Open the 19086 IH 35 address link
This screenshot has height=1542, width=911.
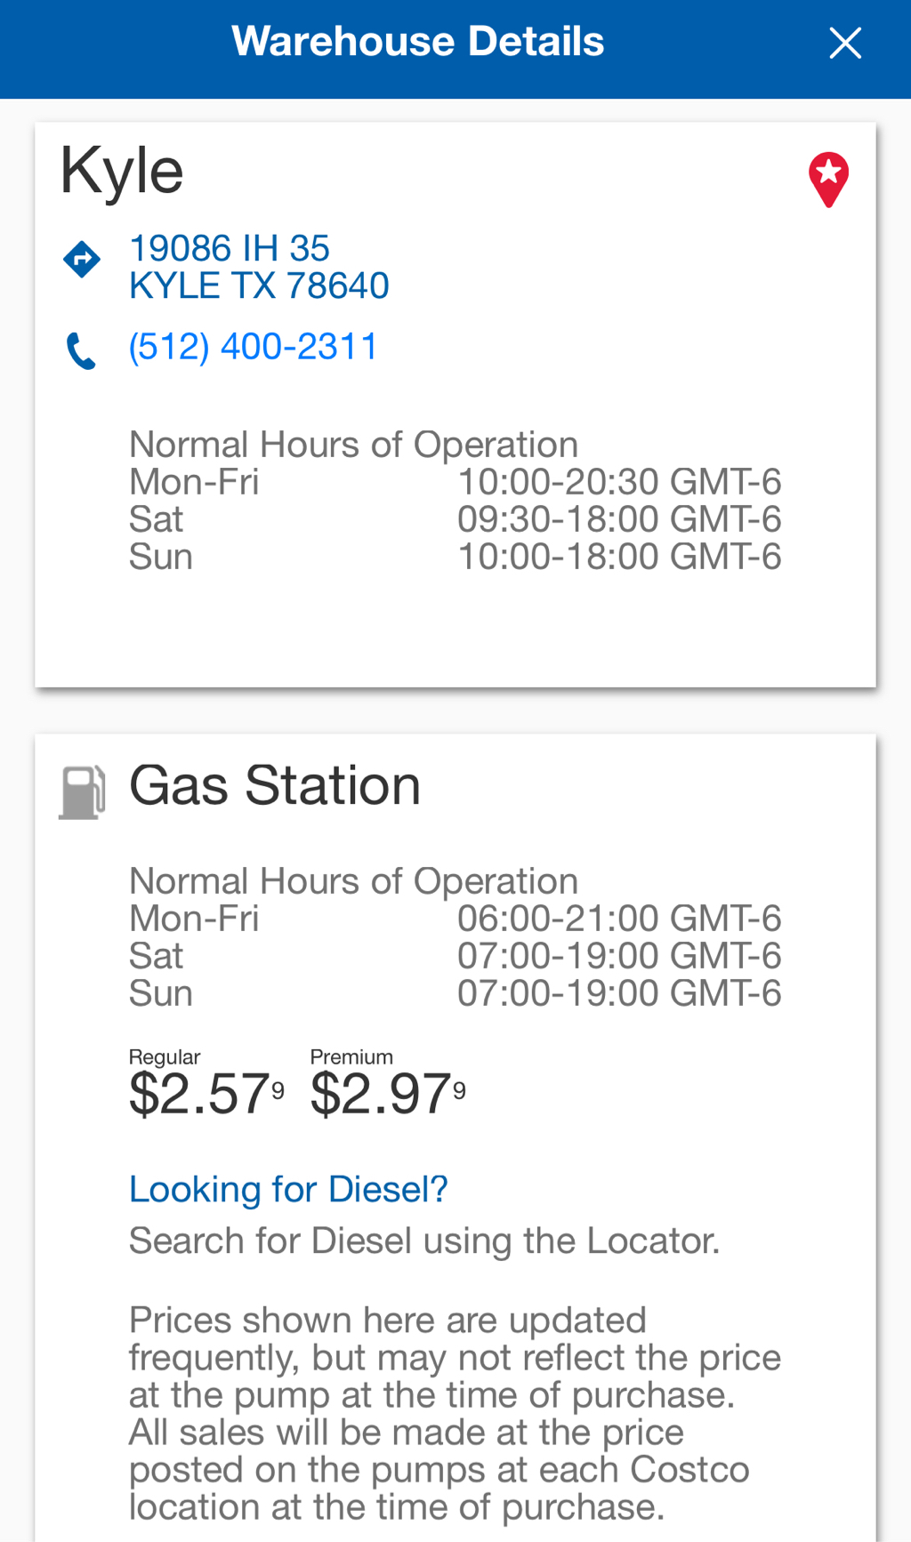pyautogui.click(x=229, y=248)
